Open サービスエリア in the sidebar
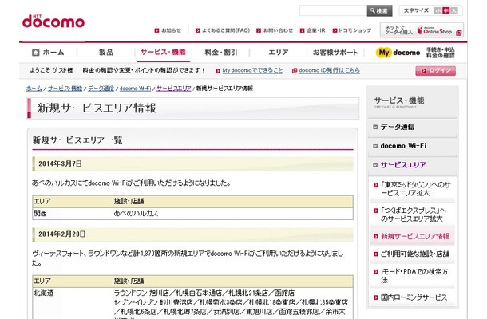The height and width of the screenshot is (319, 487). coord(403,165)
